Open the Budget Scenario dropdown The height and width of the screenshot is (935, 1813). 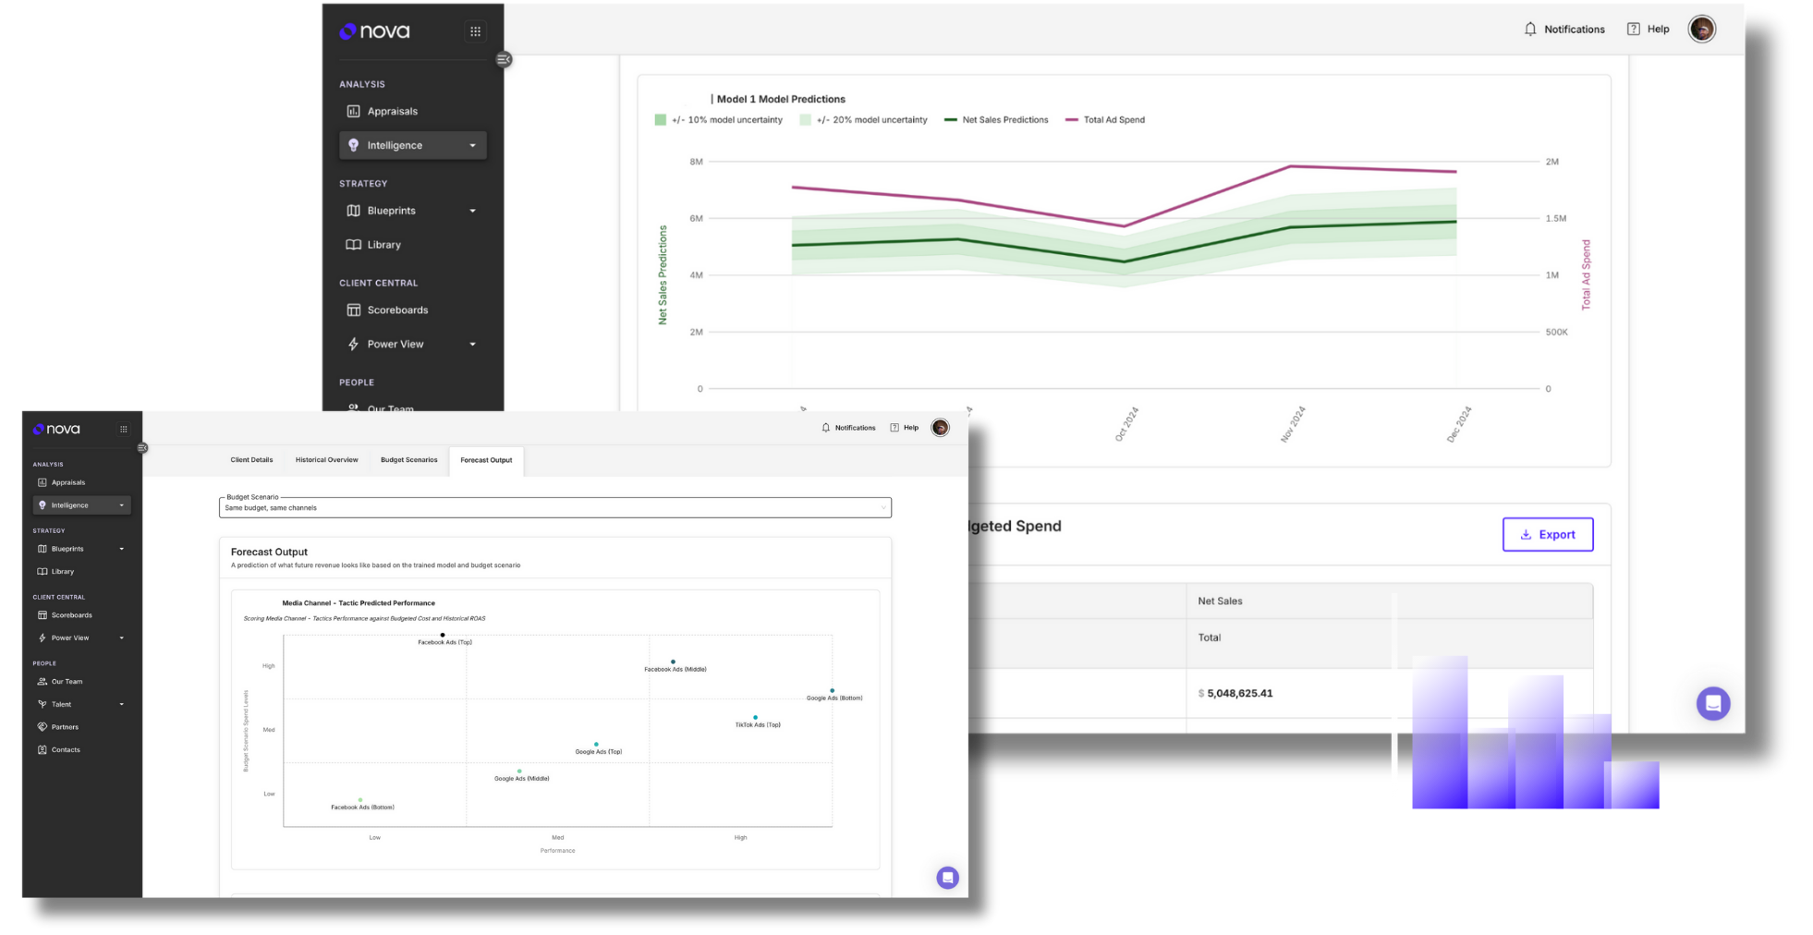point(554,508)
